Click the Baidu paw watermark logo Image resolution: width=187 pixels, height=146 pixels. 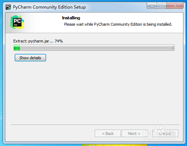point(159,131)
